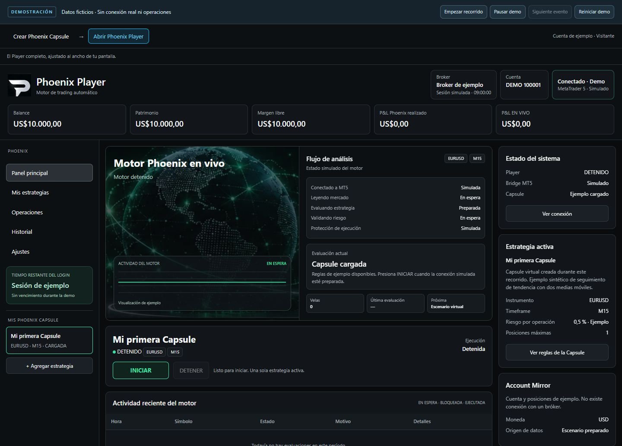This screenshot has height=446, width=622.
Task: Click the Capsule cargada evaluation card
Action: 396,267
